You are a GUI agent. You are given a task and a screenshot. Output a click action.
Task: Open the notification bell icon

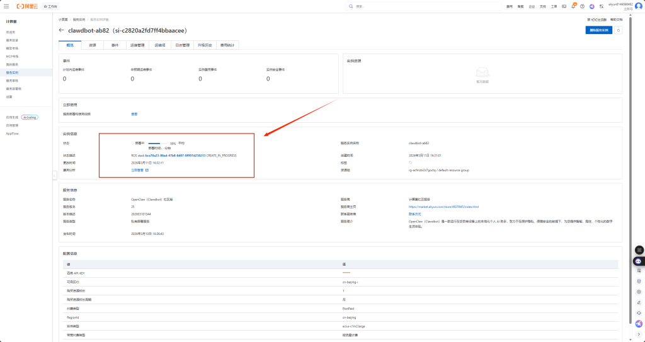click(x=573, y=6)
